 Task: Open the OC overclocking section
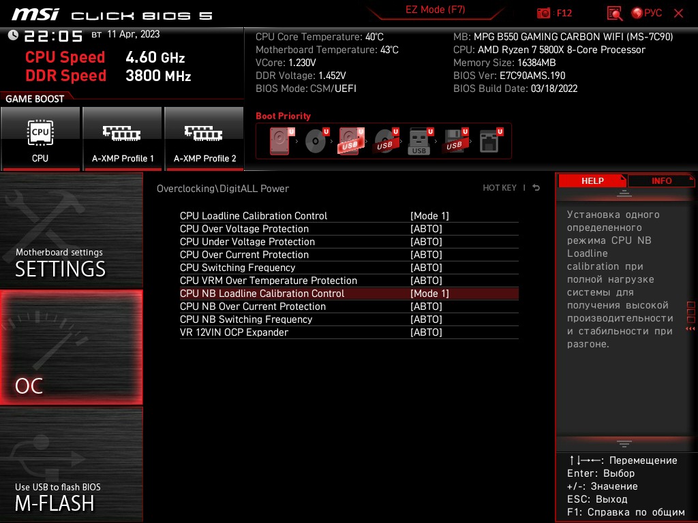71,348
